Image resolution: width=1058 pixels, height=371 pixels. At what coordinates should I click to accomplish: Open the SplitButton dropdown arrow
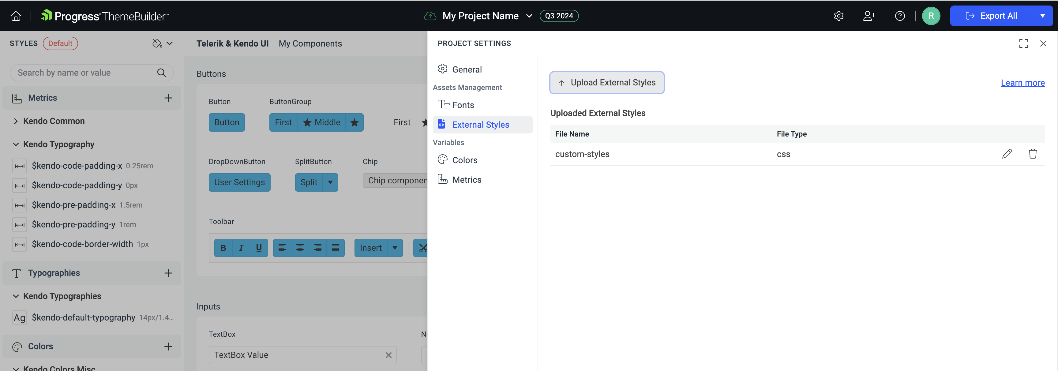[x=330, y=182]
